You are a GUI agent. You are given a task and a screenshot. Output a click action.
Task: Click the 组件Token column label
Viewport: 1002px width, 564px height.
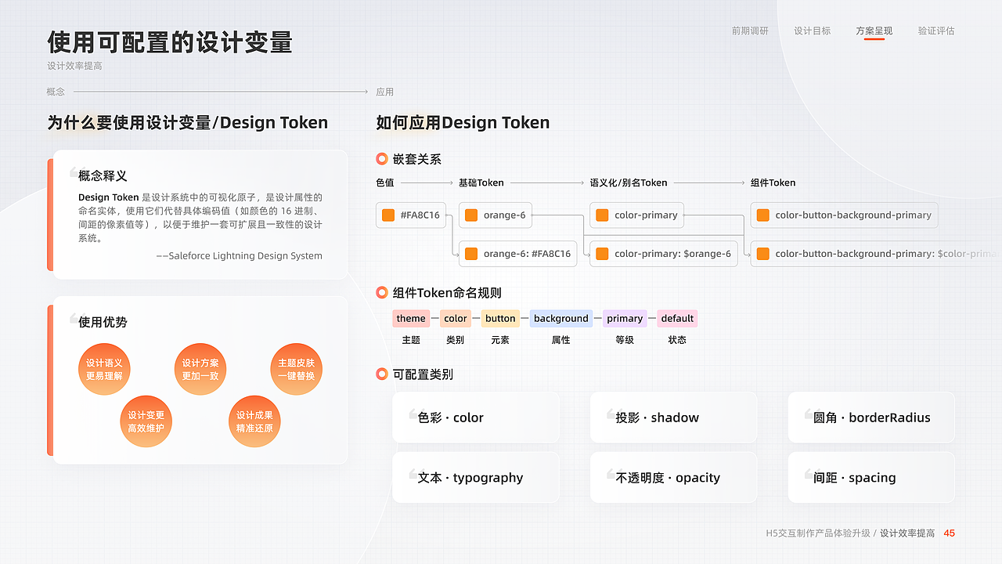click(773, 183)
